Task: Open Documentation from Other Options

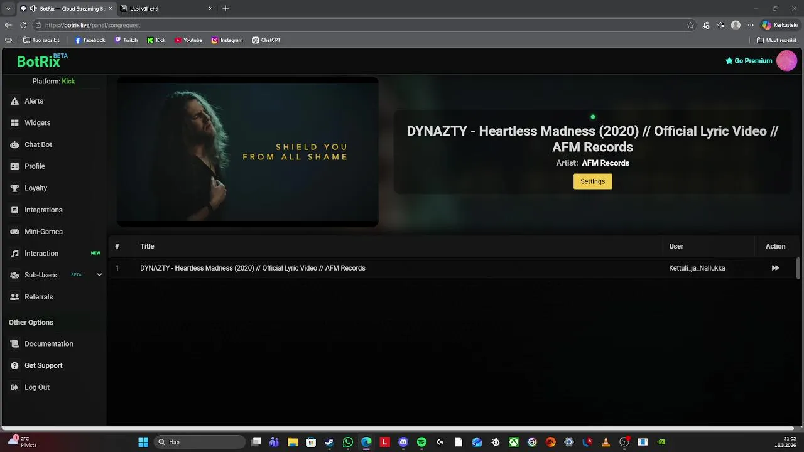Action: (48, 344)
